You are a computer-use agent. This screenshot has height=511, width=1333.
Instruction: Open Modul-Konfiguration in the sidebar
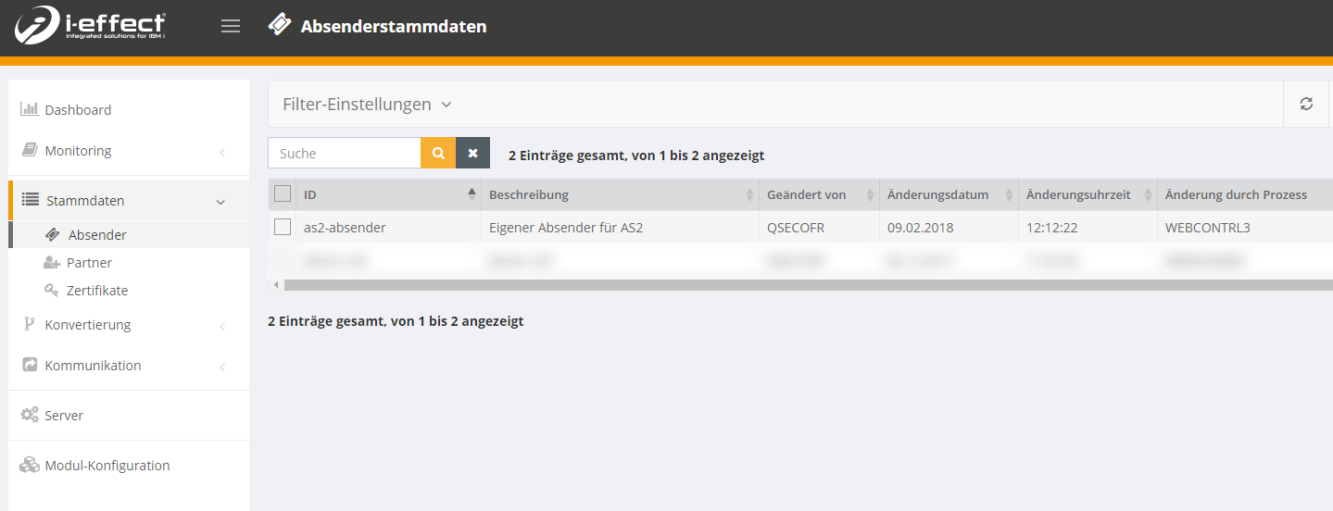107,466
